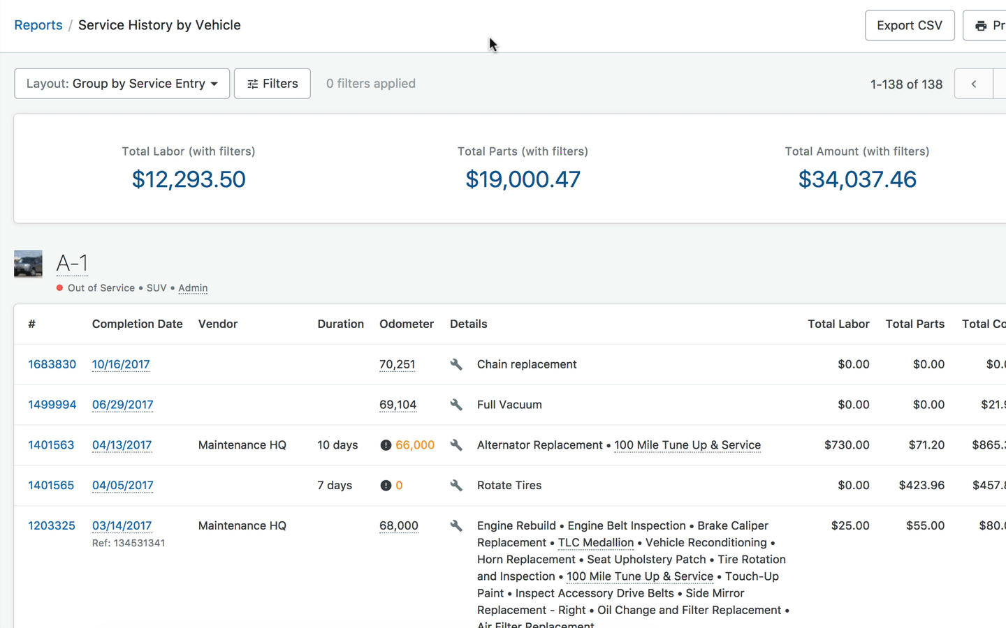1006x628 pixels.
Task: Click the warning icon beside odometer 66,000
Action: [x=386, y=445]
